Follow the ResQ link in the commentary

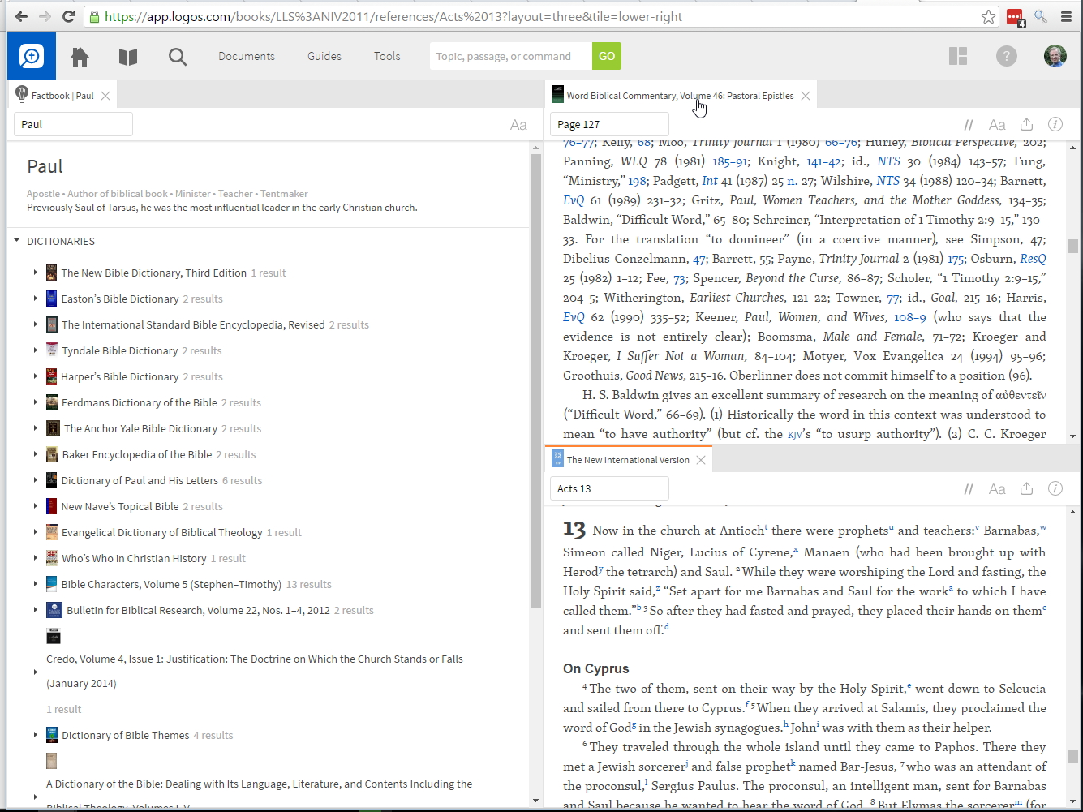[x=1033, y=259]
